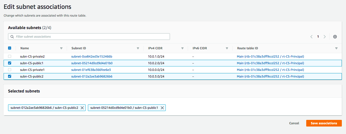Click the search magnifier icon
The height and width of the screenshot is (134, 346).
click(x=12, y=37)
